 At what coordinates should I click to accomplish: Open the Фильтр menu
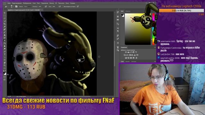[x=52, y=3]
